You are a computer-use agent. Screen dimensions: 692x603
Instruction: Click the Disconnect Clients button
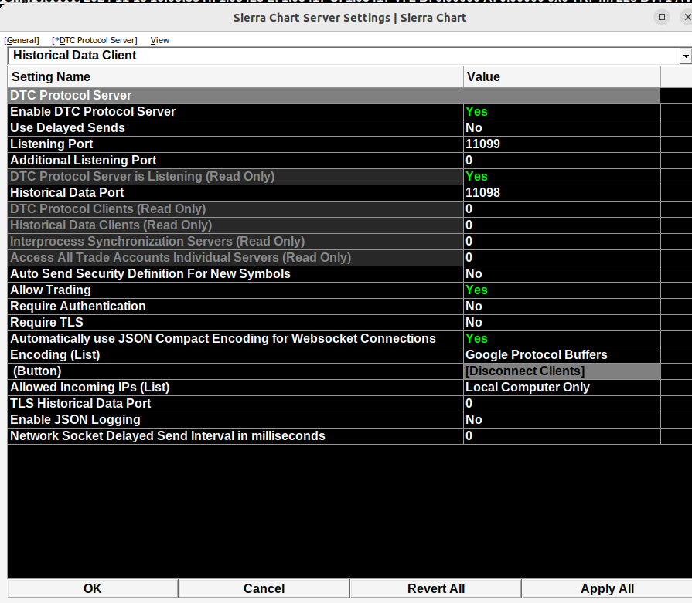(562, 371)
